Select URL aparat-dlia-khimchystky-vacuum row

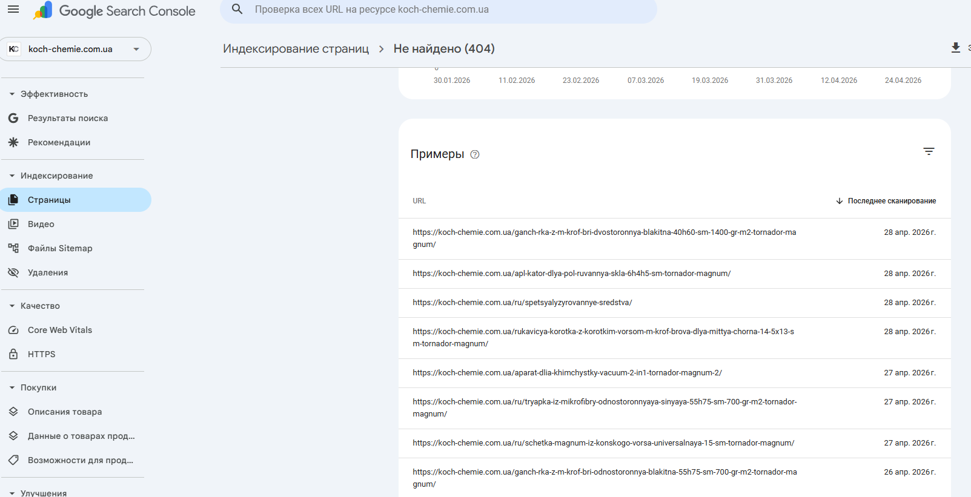[675, 373]
